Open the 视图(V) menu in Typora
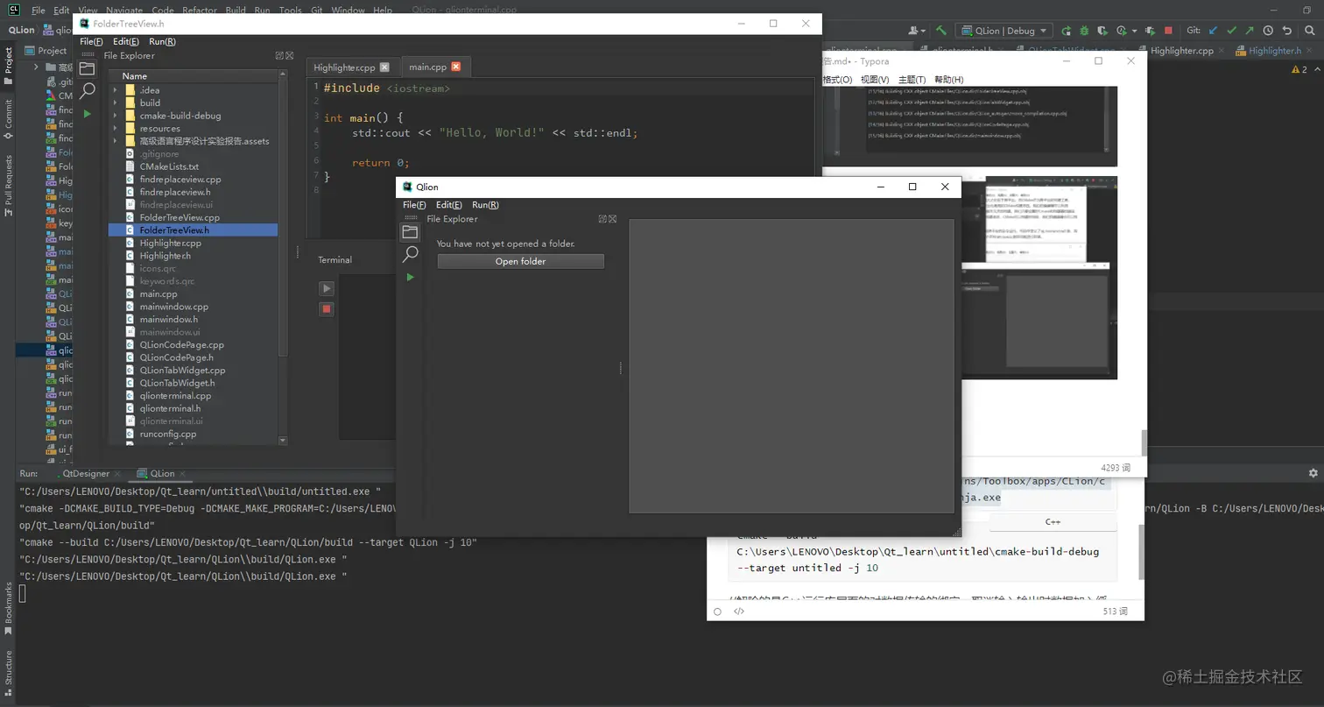1324x707 pixels. (x=874, y=80)
